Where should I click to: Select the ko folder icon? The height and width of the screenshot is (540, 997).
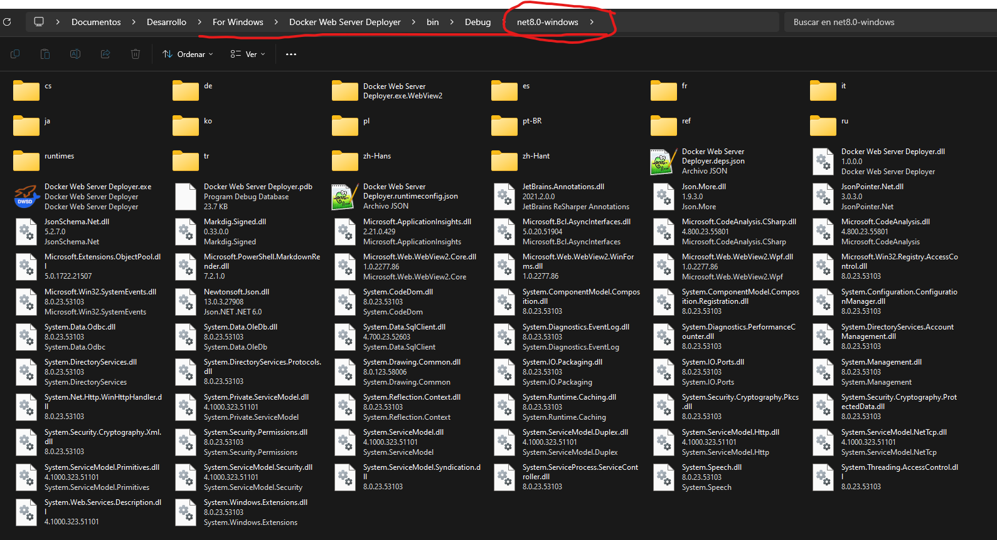click(x=186, y=126)
